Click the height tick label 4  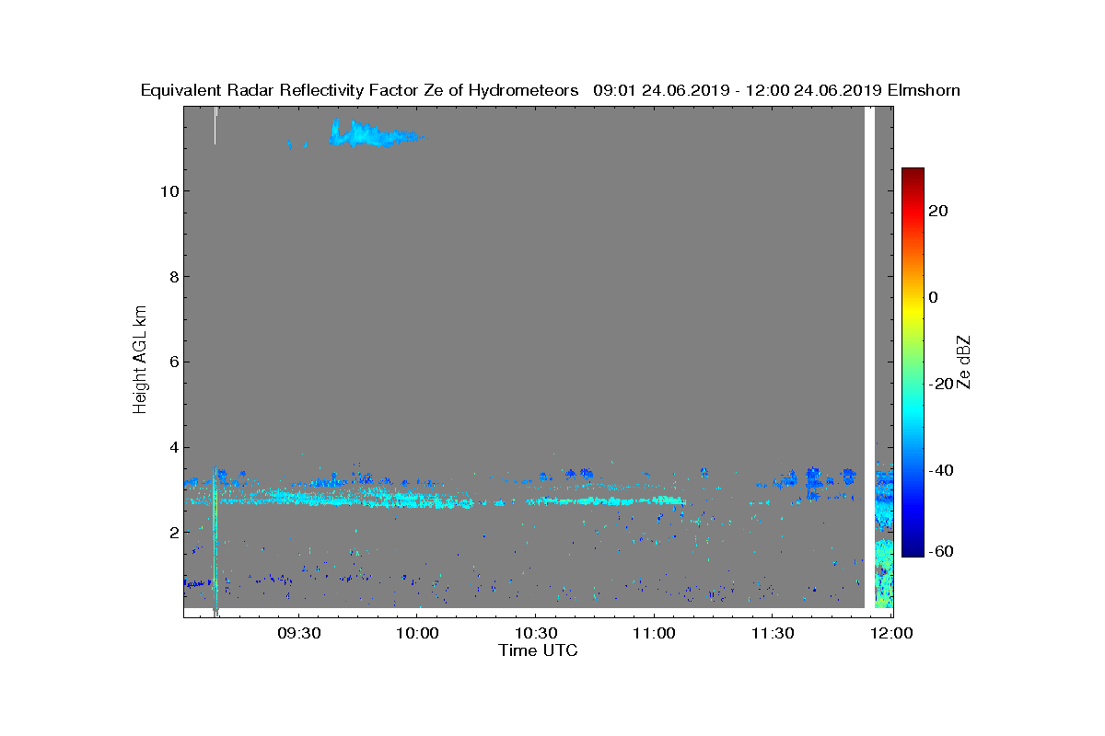(x=173, y=447)
